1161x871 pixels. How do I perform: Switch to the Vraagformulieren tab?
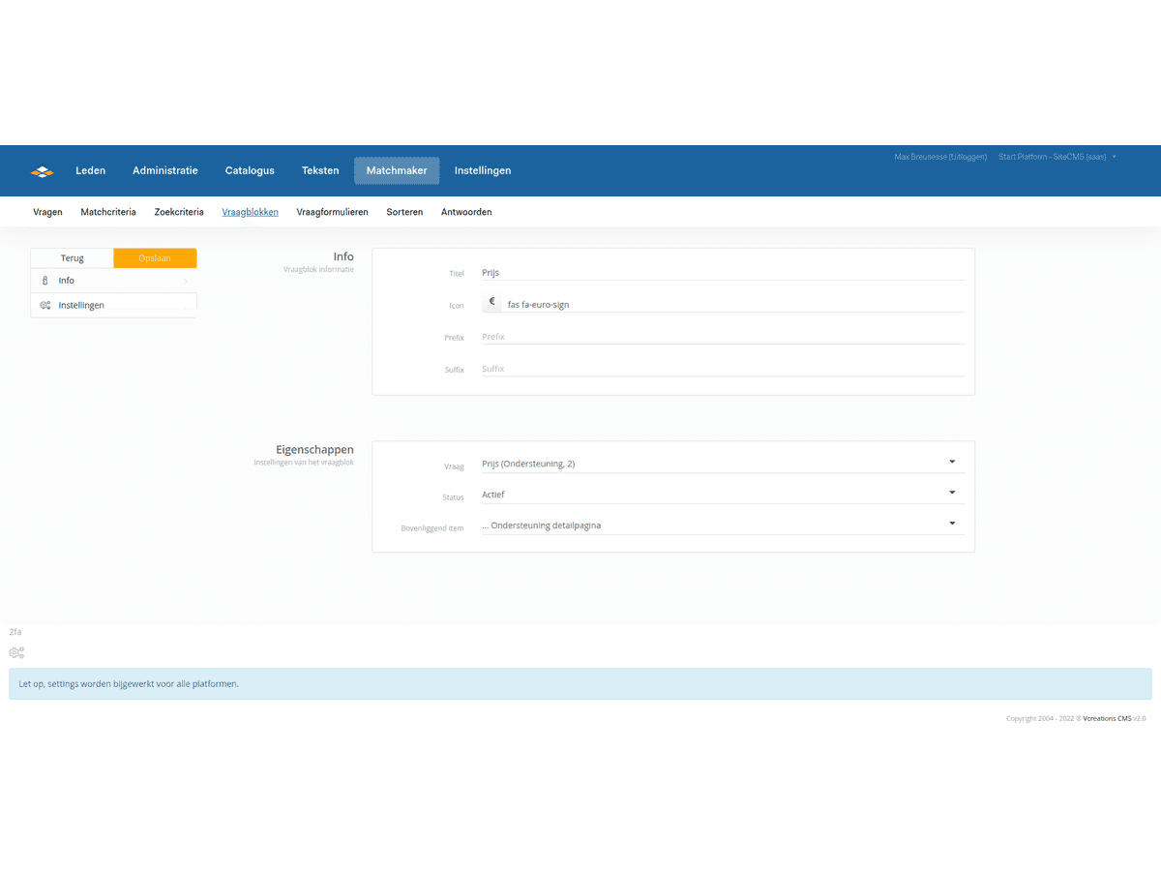click(x=332, y=212)
